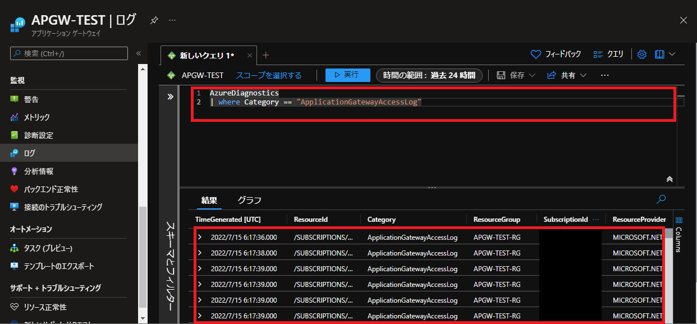Screen dimensions: 697x324
Task: Click the 接続のトラブルシューティング icon
Action: (x=15, y=207)
